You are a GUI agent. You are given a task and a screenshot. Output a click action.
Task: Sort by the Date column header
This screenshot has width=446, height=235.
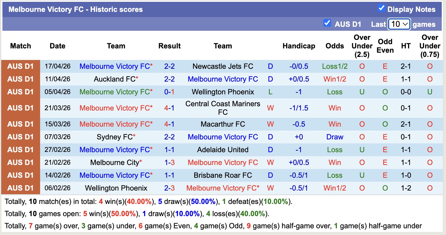tap(57, 46)
